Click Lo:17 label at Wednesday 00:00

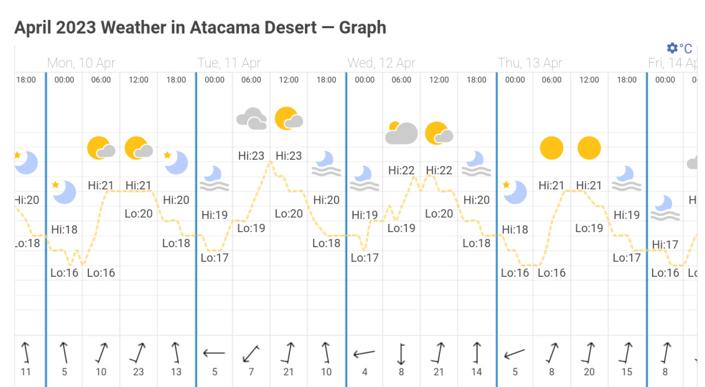click(365, 258)
